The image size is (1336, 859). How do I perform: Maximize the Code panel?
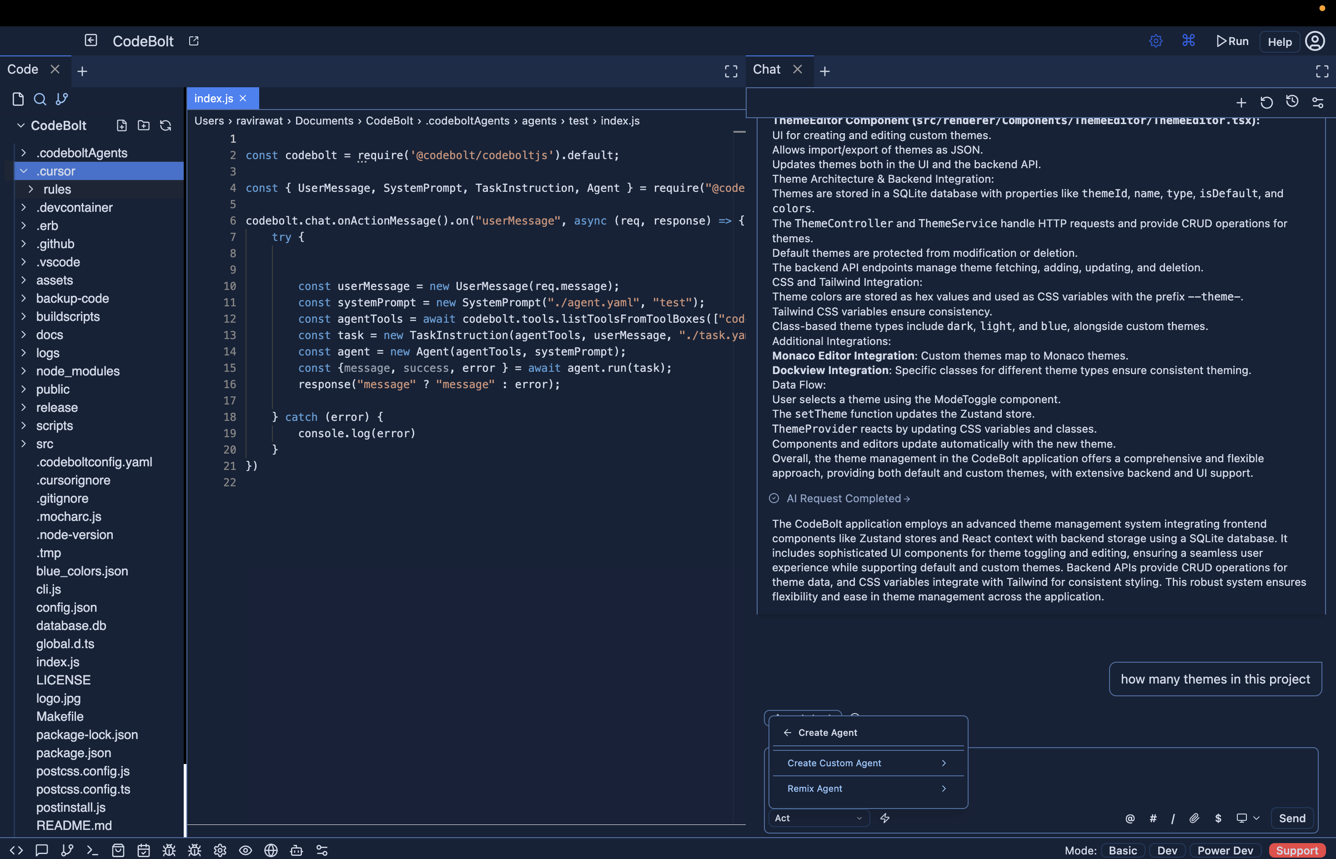(731, 71)
